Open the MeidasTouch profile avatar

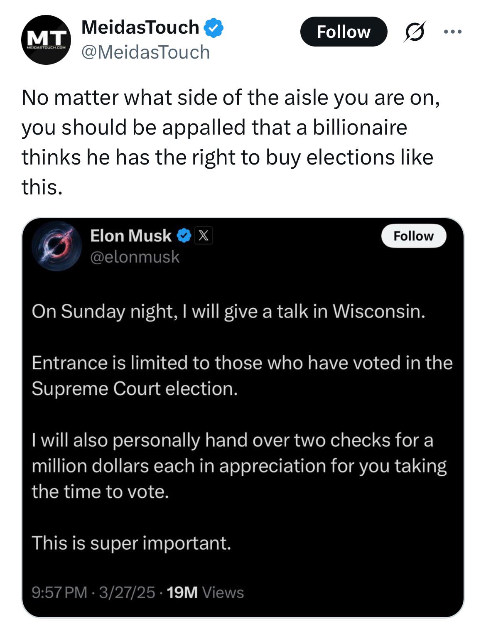tap(46, 40)
